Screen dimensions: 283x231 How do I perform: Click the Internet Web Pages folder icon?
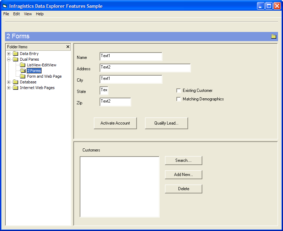pos(15,88)
